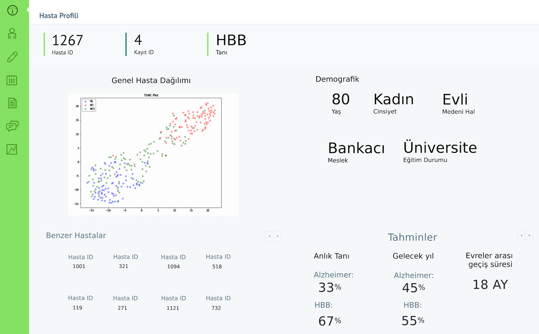This screenshot has width=539, height=334.
Task: Open similar patient with ID 1001
Action: click(x=79, y=266)
